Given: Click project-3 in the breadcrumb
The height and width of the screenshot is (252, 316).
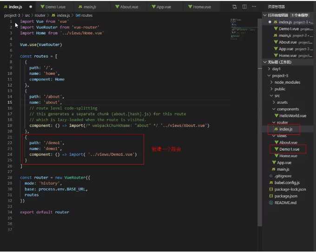Looking at the screenshot, I should click(x=12, y=15).
